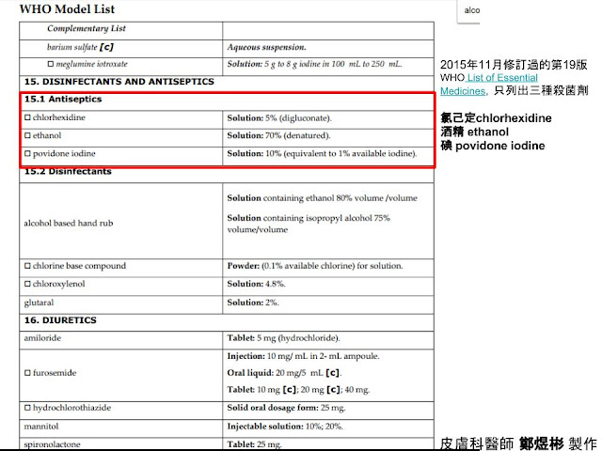602x451 pixels.
Task: Click 'Oral liquid: 20 mg/5 mL [c]' text
Action: point(284,373)
